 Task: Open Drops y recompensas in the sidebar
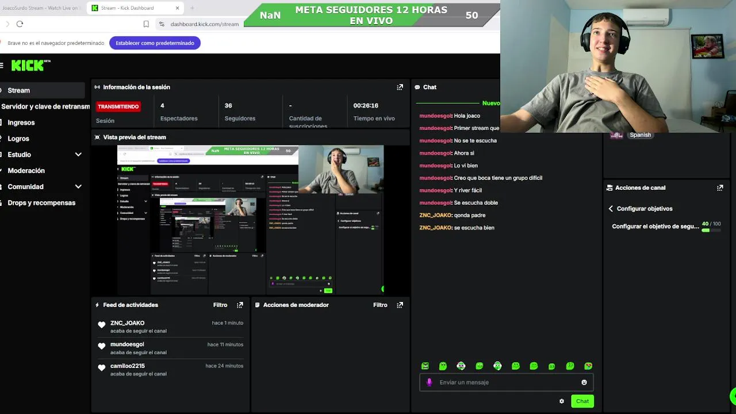[x=41, y=203]
